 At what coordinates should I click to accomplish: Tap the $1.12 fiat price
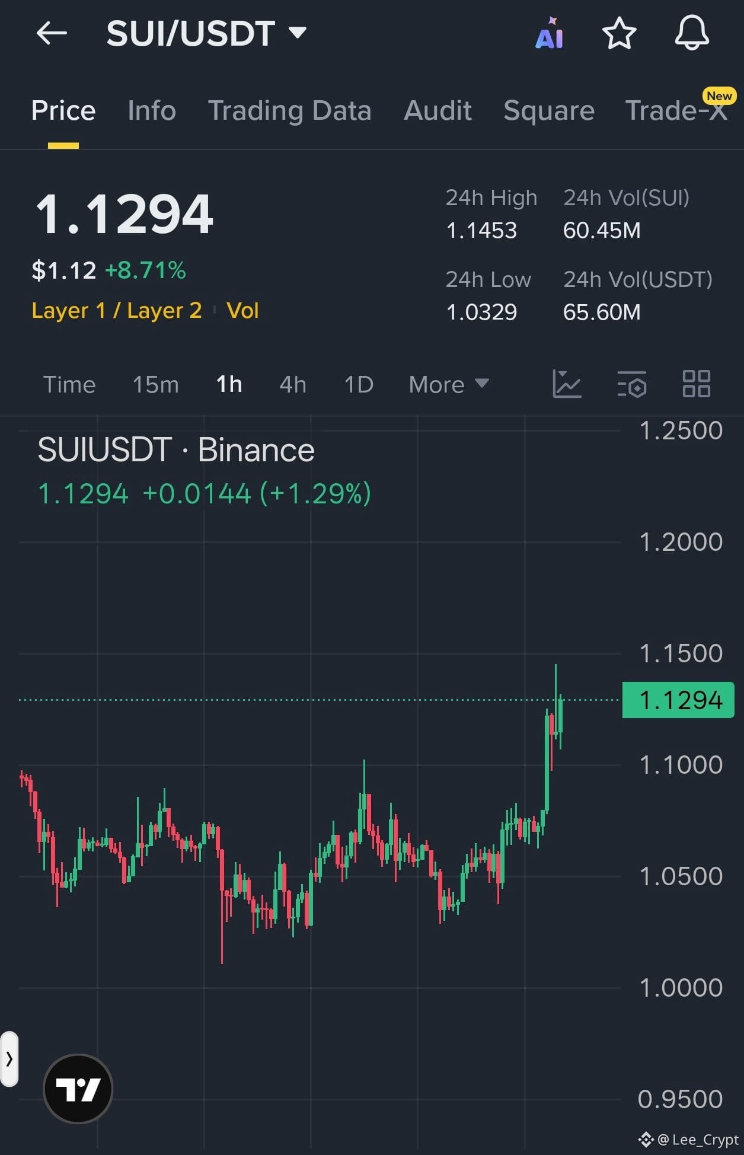(64, 271)
